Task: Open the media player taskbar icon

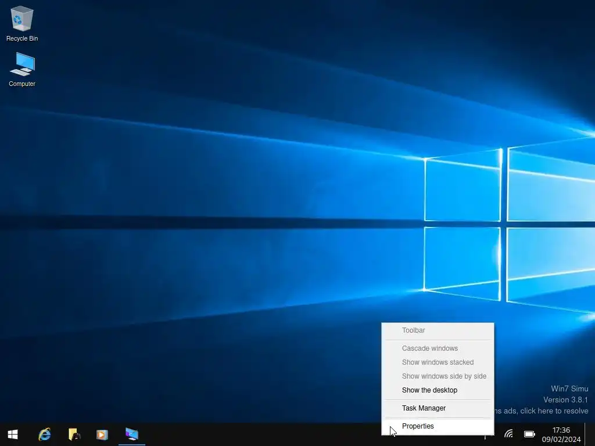Action: point(102,434)
